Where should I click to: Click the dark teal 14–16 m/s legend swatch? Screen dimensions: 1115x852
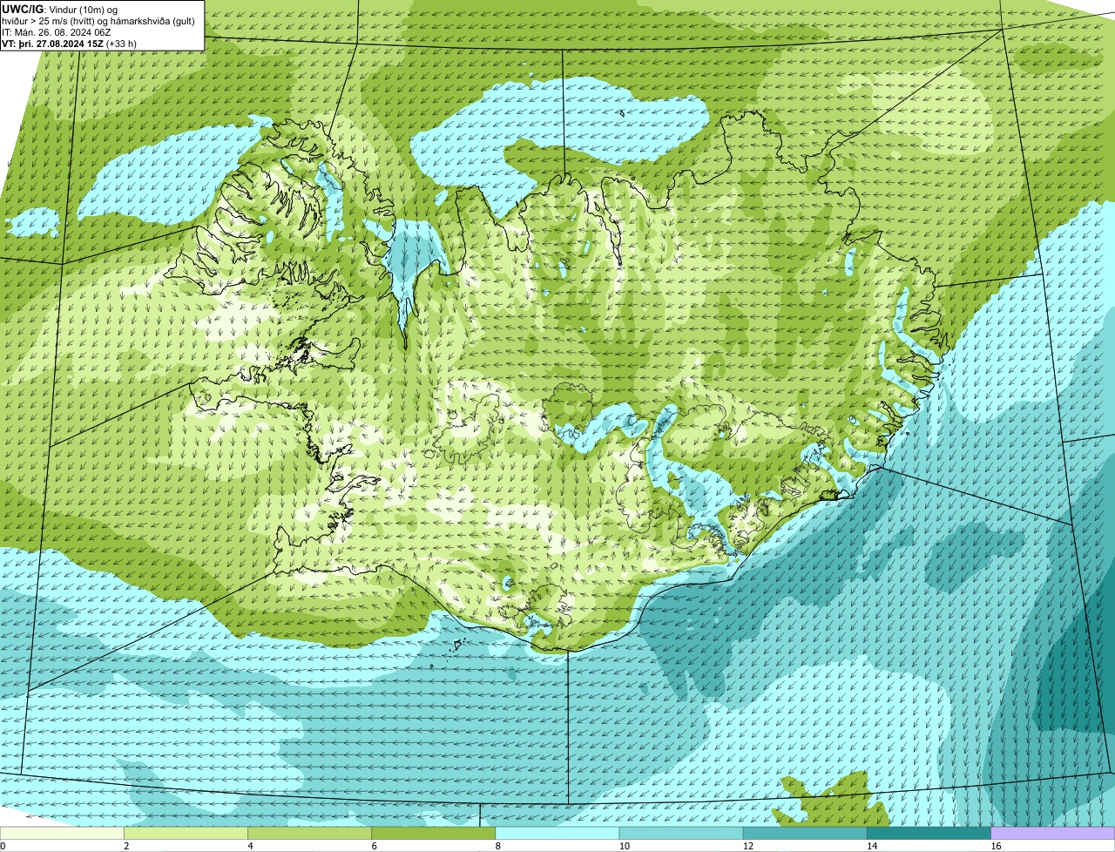click(x=929, y=833)
